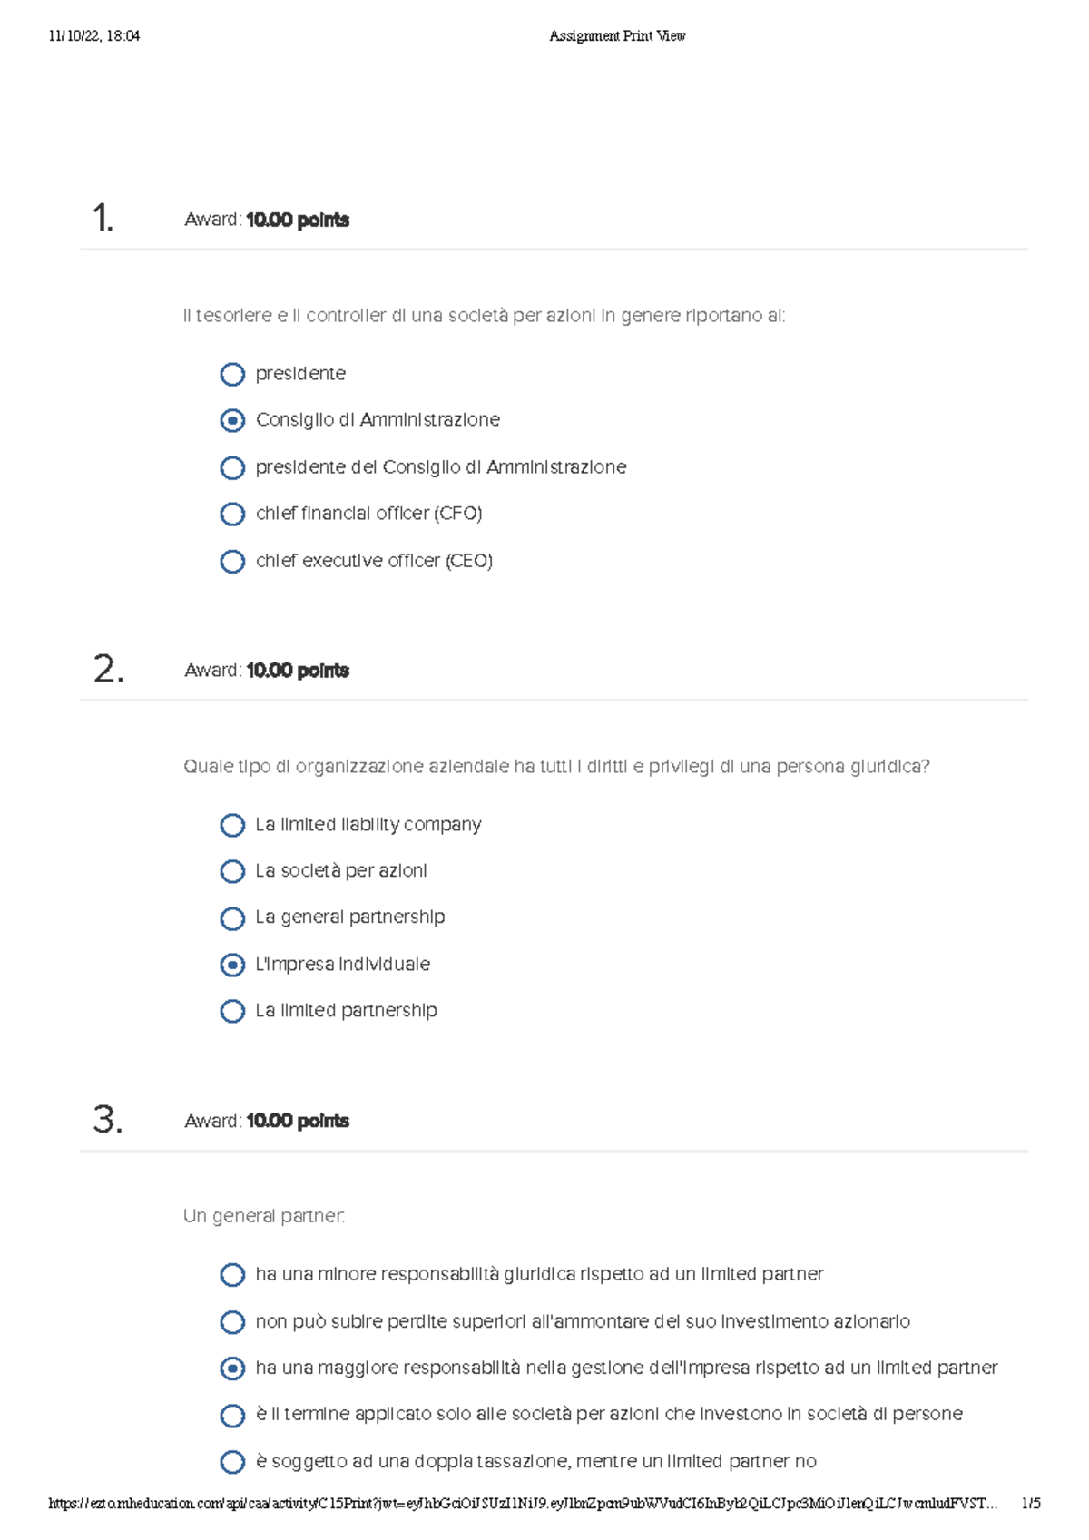Select "presidente del Consiglio di Amministrazione" option
This screenshot has width=1089, height=1540.
click(232, 467)
